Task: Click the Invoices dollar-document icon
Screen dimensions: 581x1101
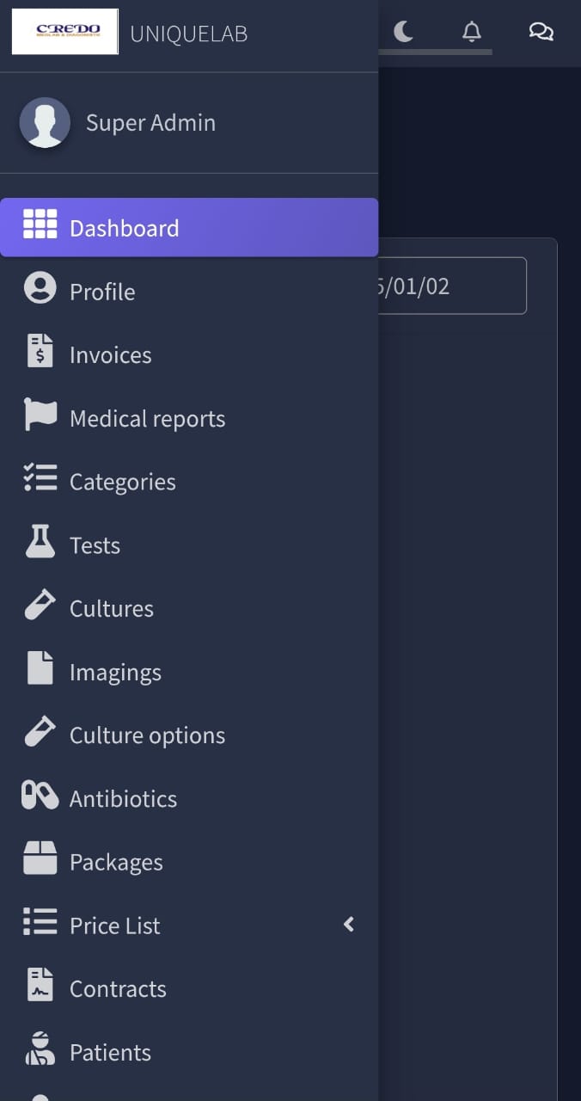Action: click(x=40, y=351)
